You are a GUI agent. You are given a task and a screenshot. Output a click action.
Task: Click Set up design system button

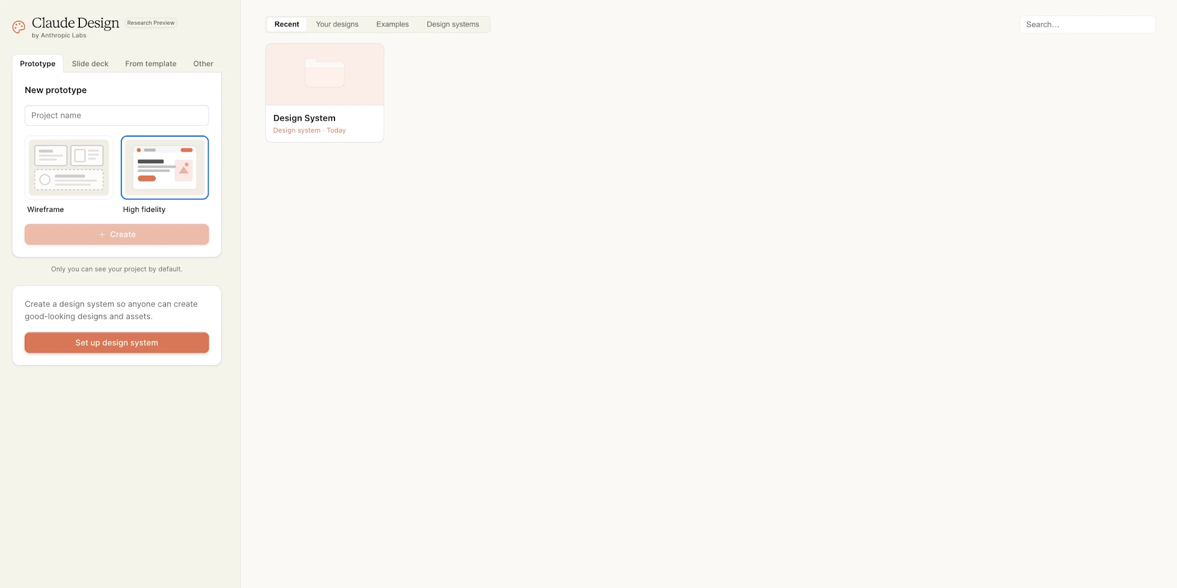(x=117, y=343)
